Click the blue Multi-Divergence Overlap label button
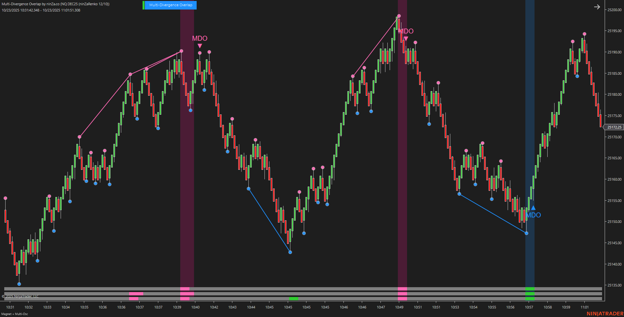This screenshot has height=317, width=624. pyautogui.click(x=170, y=5)
